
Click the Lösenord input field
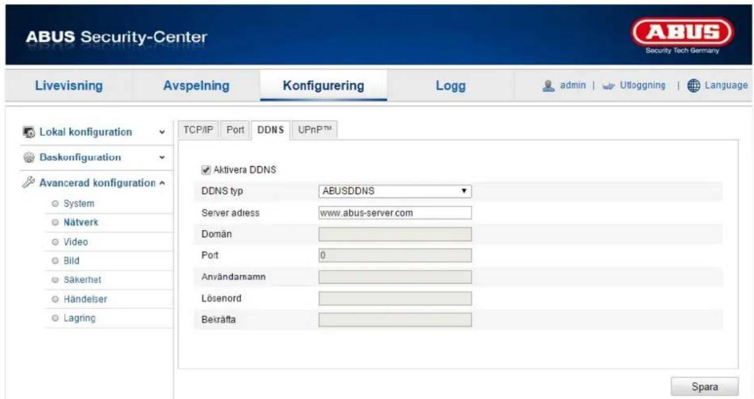pos(394,298)
